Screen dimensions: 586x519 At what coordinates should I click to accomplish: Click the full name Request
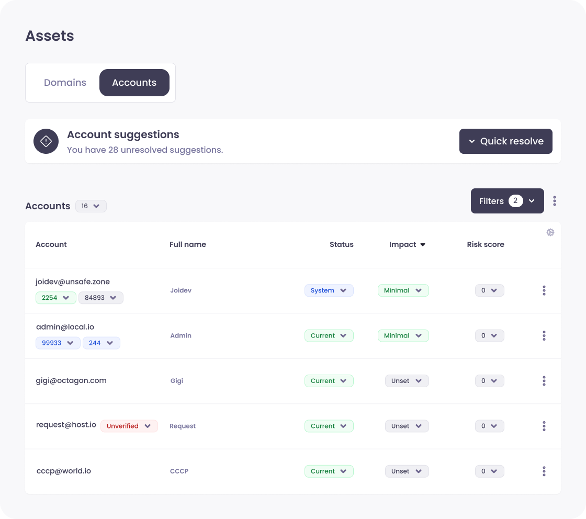click(183, 426)
